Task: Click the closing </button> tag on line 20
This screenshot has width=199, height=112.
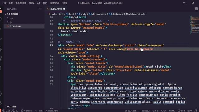Action: coord(65,35)
